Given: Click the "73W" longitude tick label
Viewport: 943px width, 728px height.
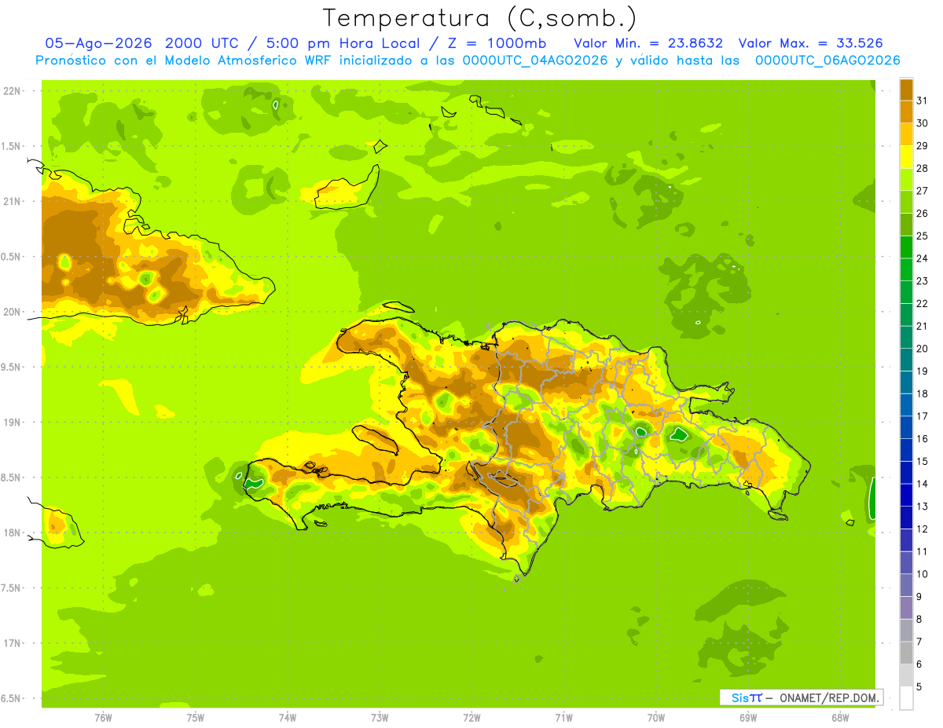Looking at the screenshot, I should pos(380,718).
